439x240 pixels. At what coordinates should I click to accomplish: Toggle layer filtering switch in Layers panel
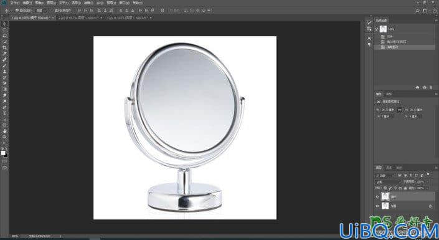[428, 175]
